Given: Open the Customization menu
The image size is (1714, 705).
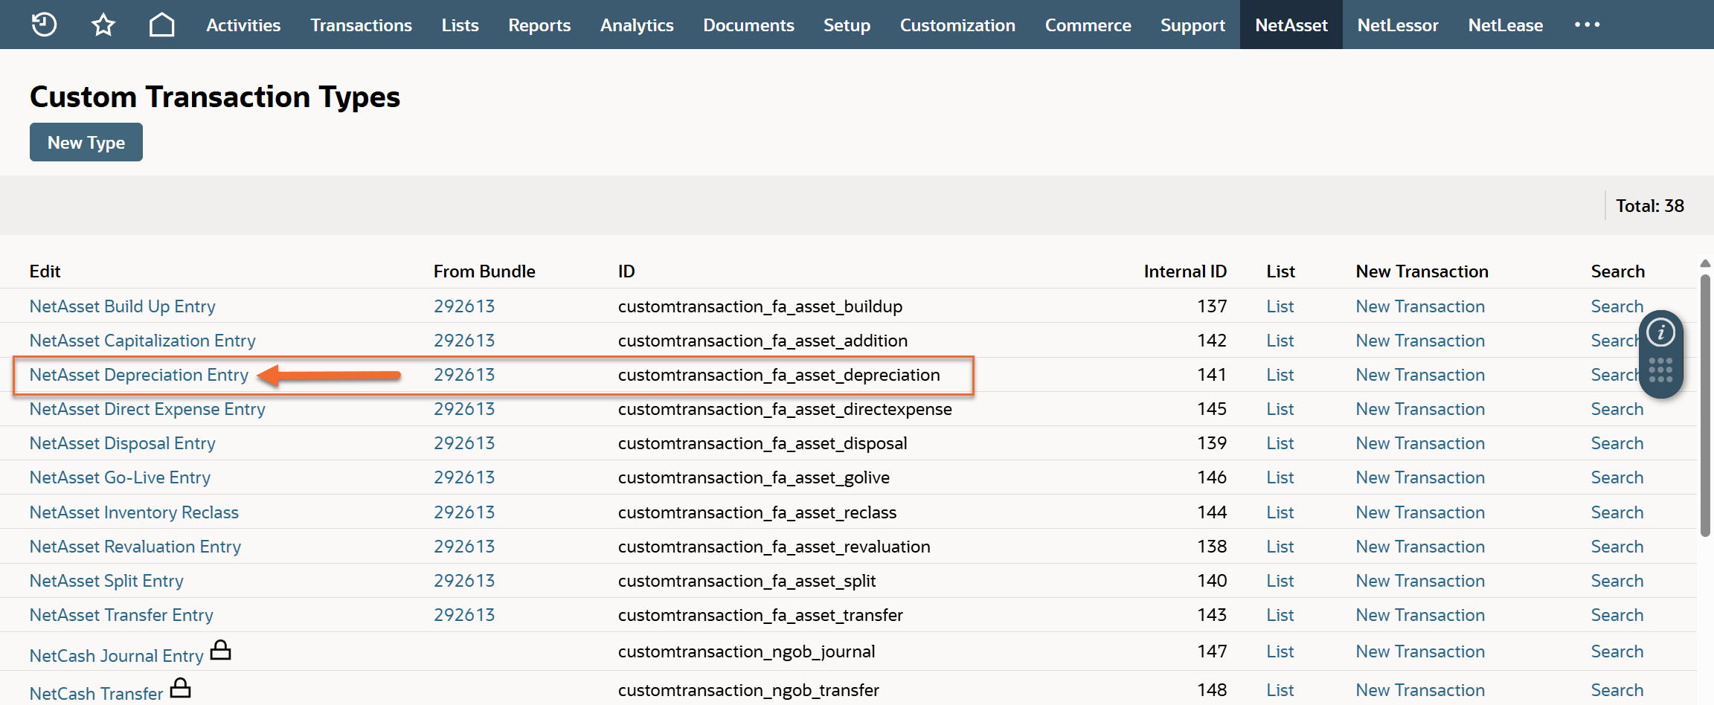Looking at the screenshot, I should tap(957, 25).
